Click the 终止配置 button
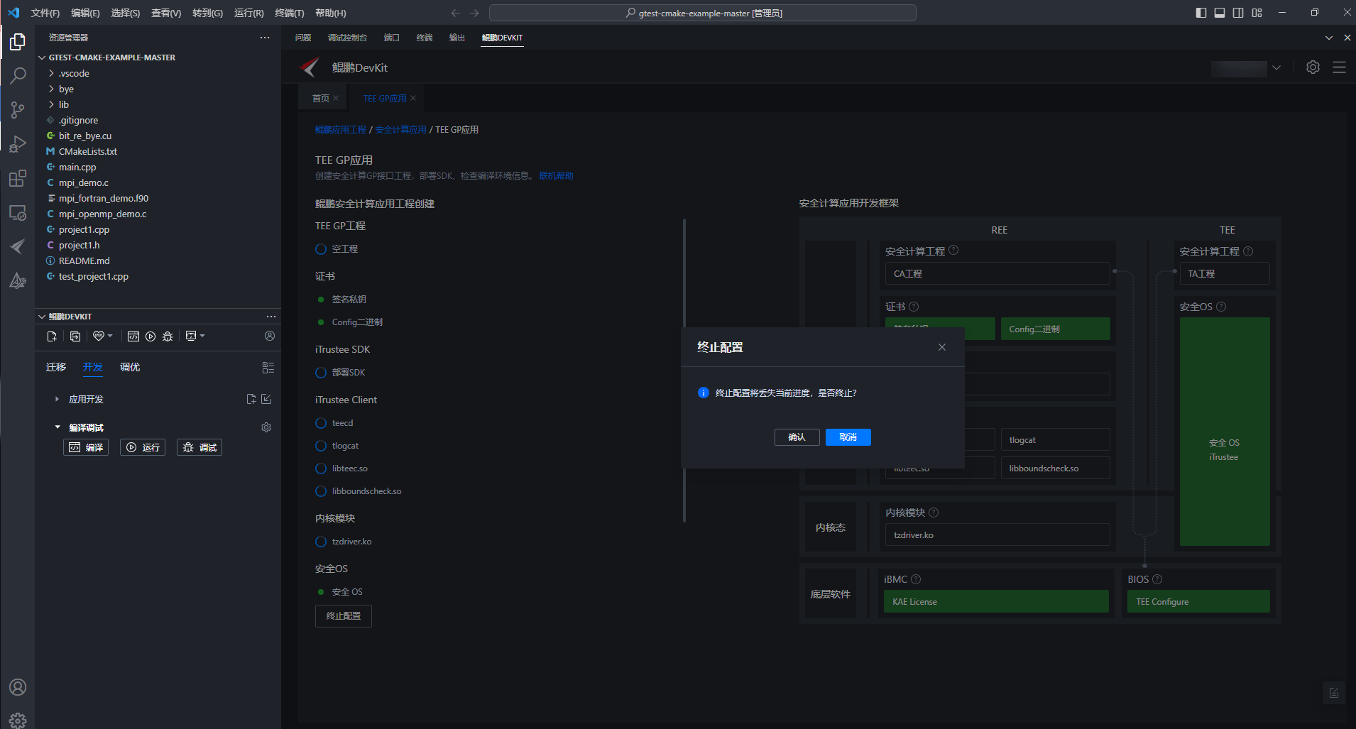Screen dimensions: 1356x729 click(x=344, y=615)
